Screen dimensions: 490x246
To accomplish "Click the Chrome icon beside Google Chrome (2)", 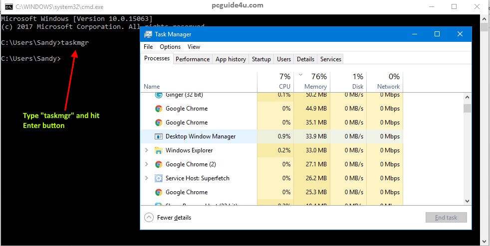I will click(x=159, y=164).
